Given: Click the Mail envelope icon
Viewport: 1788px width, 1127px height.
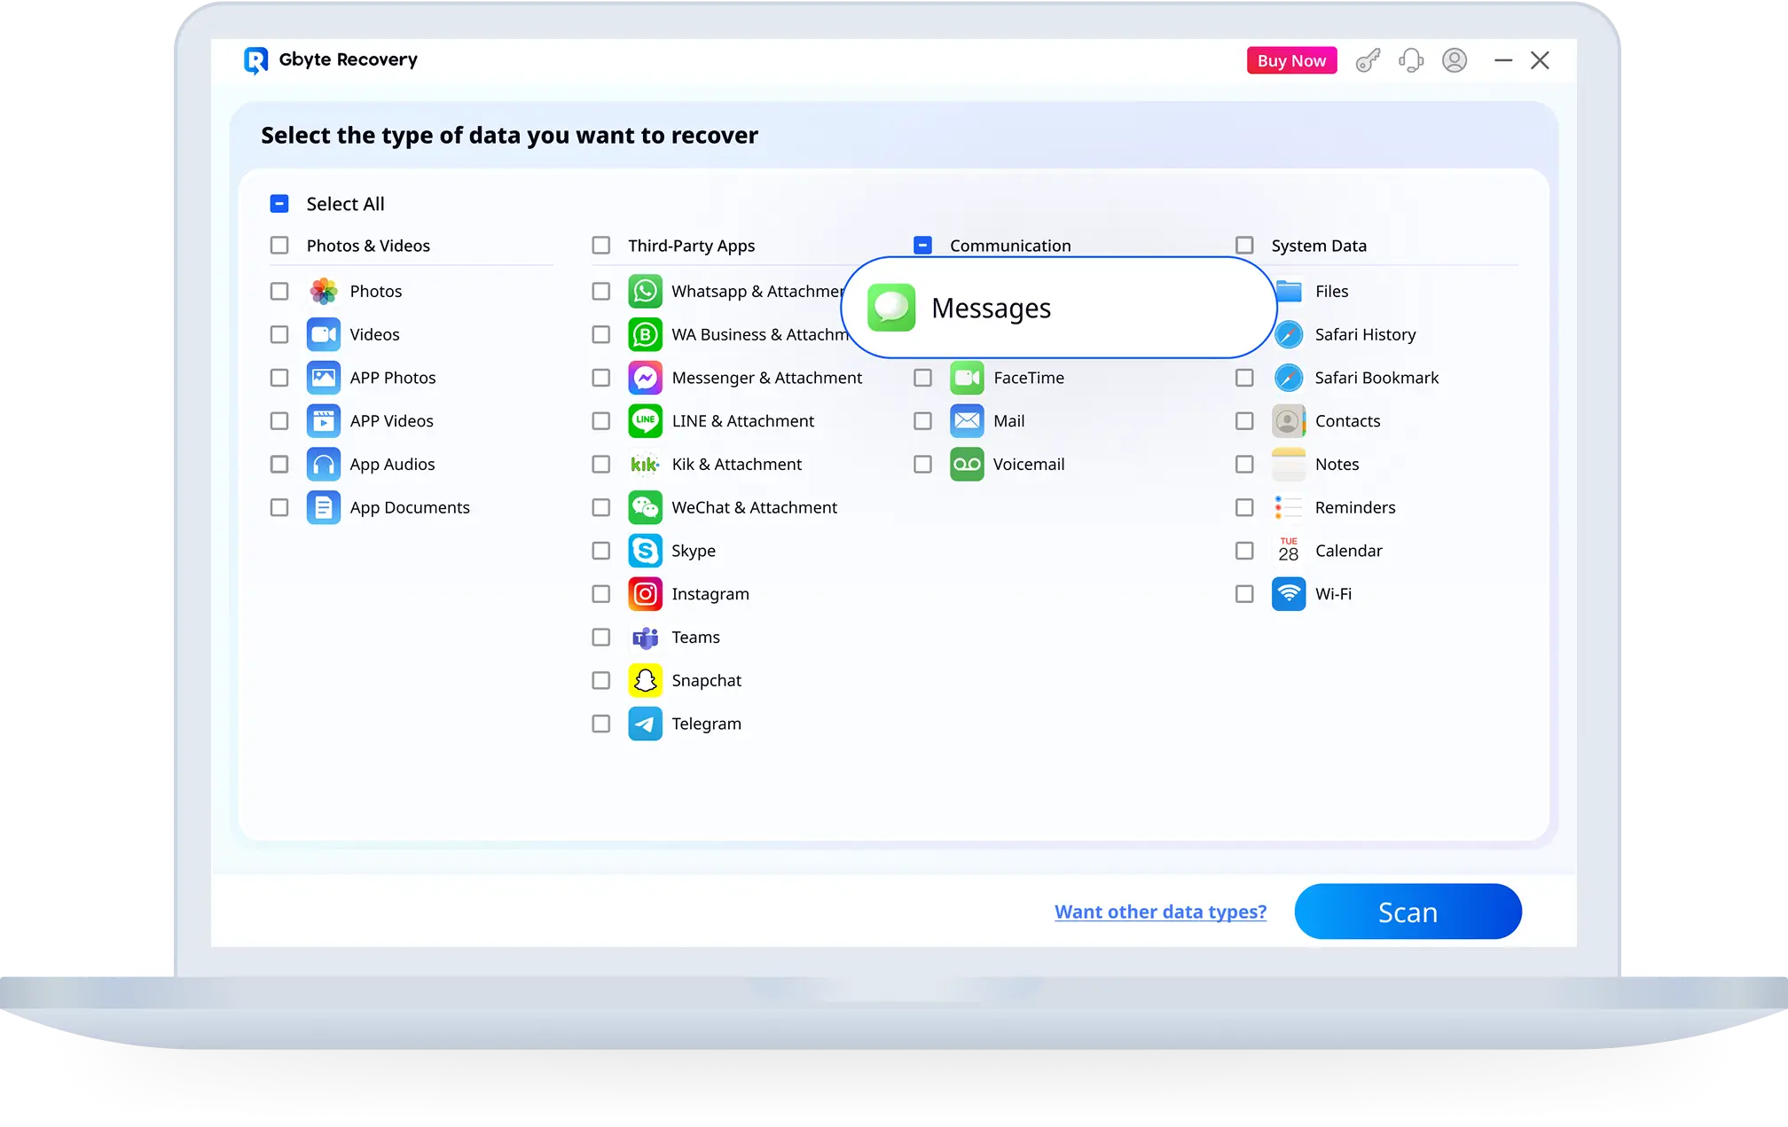Looking at the screenshot, I should [x=967, y=421].
